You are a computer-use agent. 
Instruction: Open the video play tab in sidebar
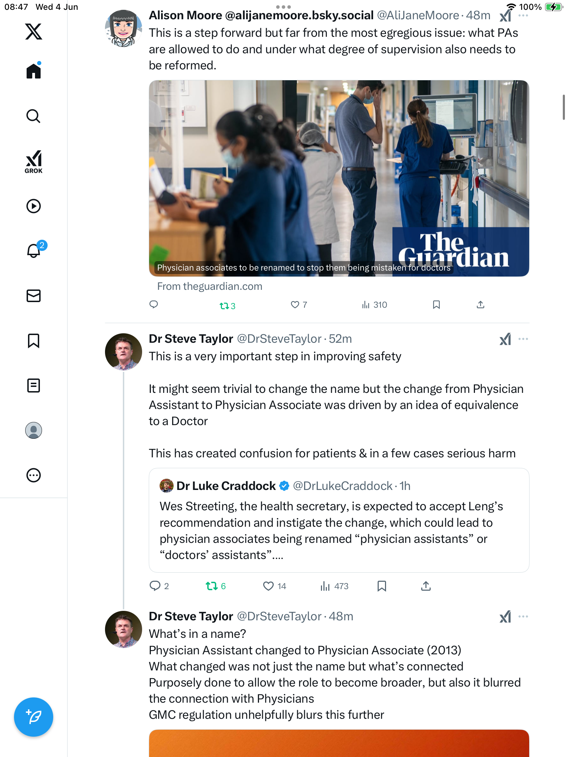[34, 206]
